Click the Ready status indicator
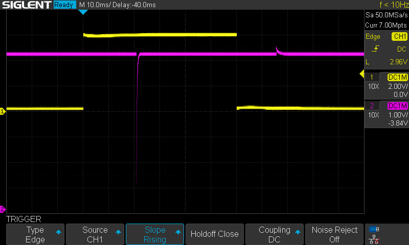 [x=64, y=5]
